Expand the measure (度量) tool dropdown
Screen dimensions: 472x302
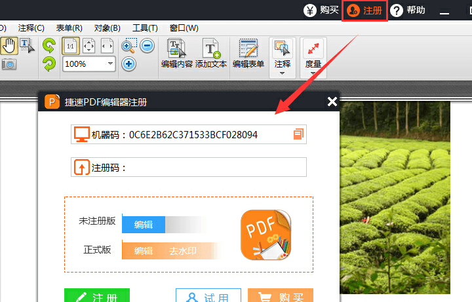point(313,73)
